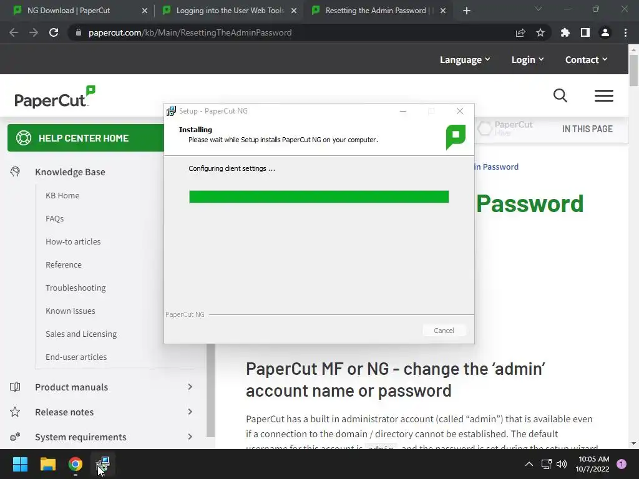Open the KB Home link
This screenshot has width=639, height=479.
[62, 195]
